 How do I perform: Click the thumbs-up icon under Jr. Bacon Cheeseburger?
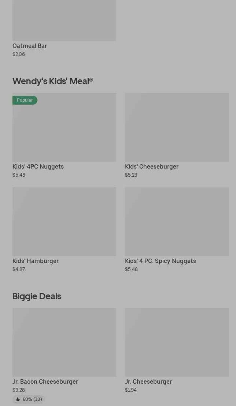coord(18,399)
